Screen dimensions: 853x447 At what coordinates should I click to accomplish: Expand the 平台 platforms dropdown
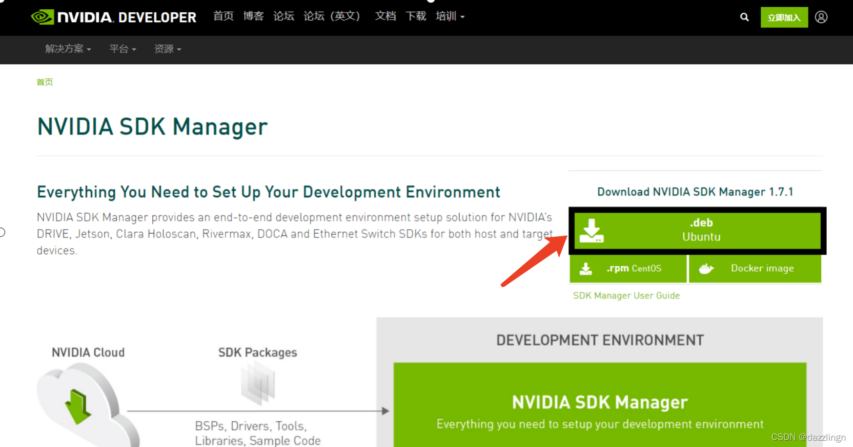click(123, 49)
